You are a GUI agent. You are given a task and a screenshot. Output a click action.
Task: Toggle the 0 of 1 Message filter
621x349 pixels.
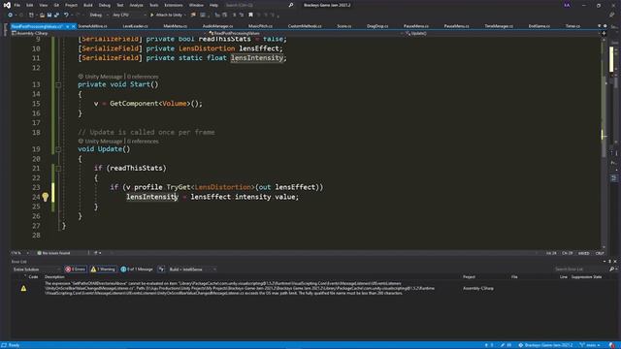(x=137, y=270)
